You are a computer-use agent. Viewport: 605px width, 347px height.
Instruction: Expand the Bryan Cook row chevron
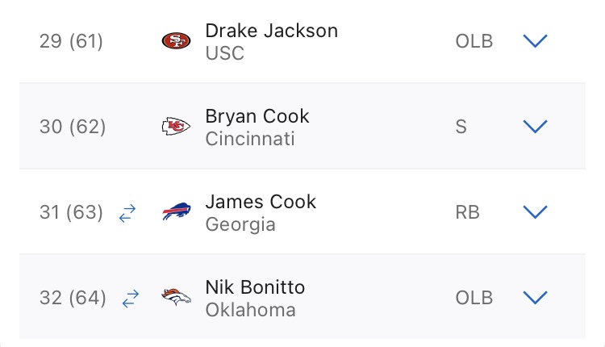536,127
